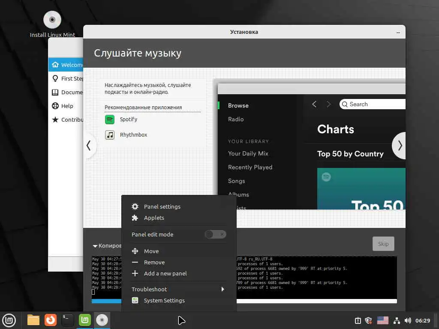Image resolution: width=439 pixels, height=329 pixels.
Task: Click the Skip button in installer
Action: point(383,244)
